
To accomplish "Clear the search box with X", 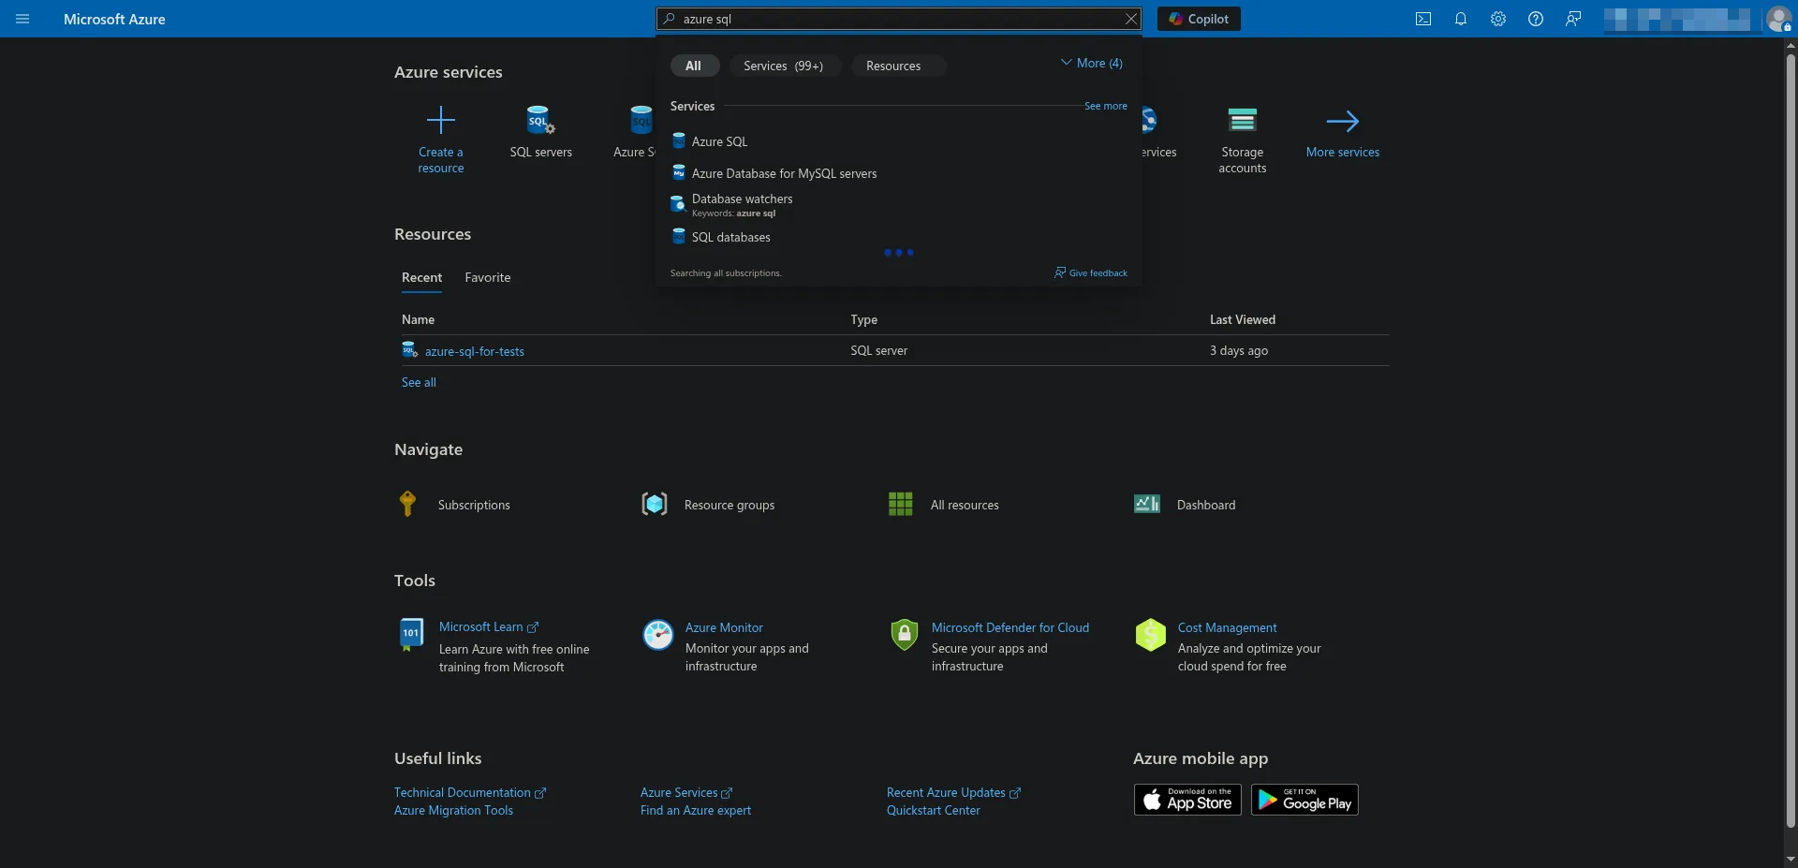I will 1131,19.
